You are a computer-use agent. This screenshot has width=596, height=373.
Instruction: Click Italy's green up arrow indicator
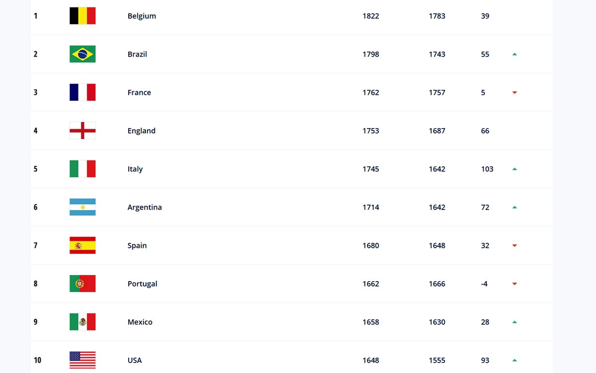tap(515, 169)
